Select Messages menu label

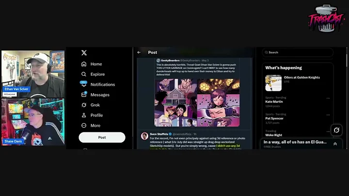point(100,95)
